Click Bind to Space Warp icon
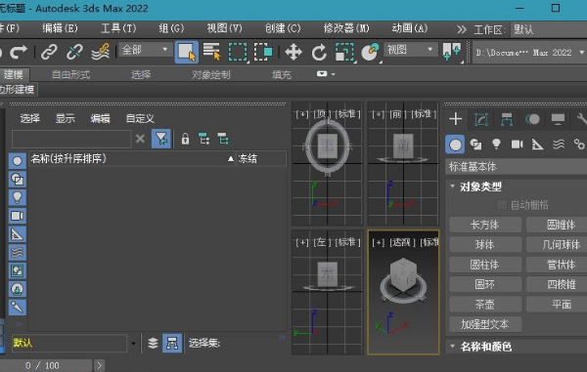Screen dimensions: 587x372 pos(101,52)
